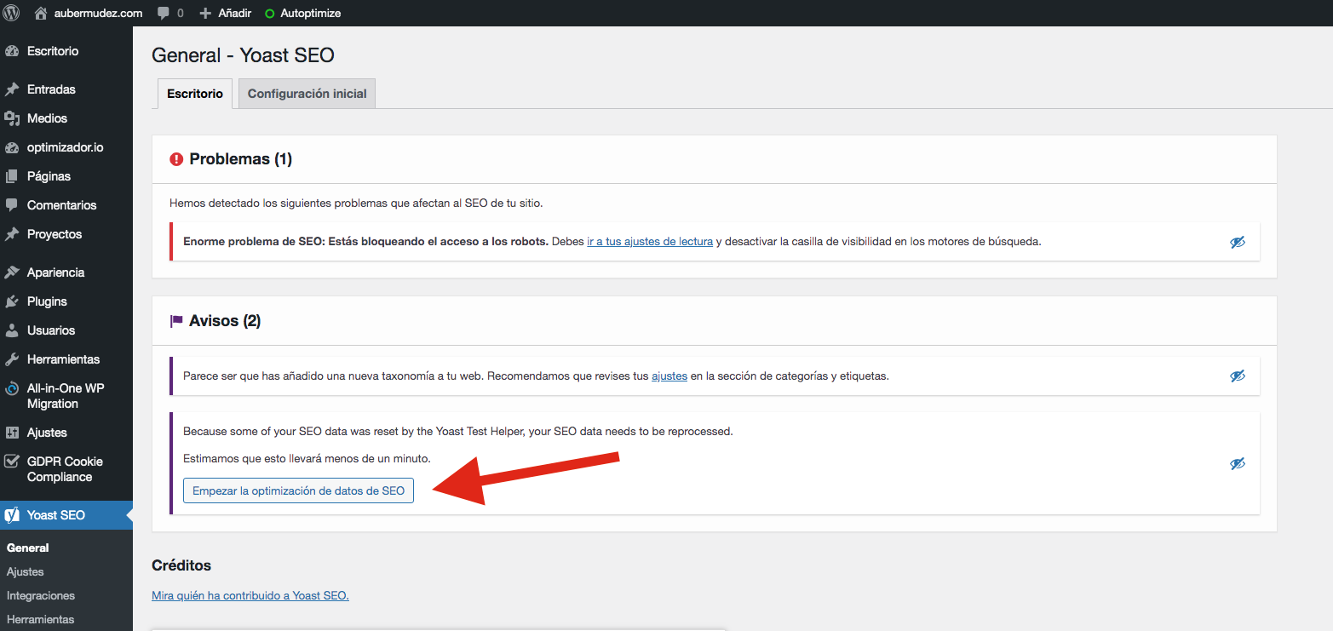Open the Configuración inicial tab
Viewport: 1333px width, 631px height.
307,94
